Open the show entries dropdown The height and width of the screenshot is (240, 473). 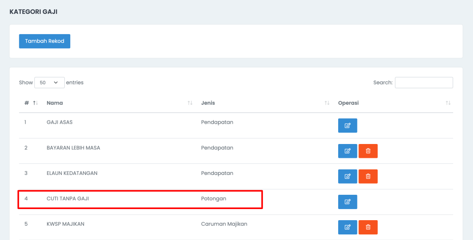point(49,83)
